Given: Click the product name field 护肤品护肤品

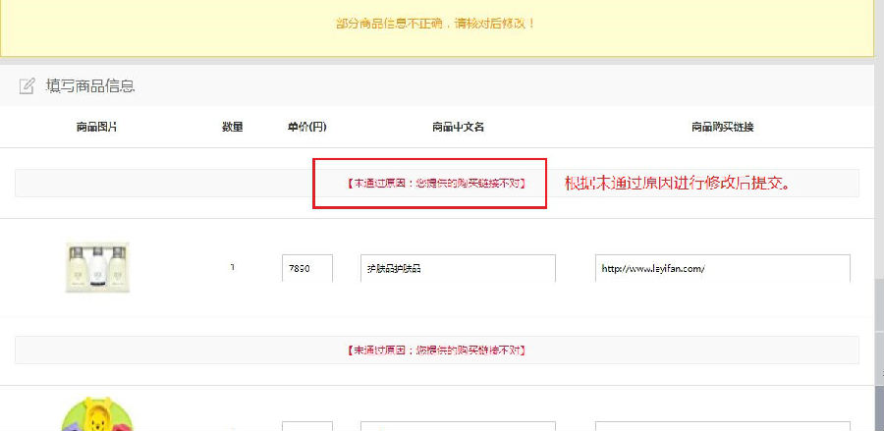Looking at the screenshot, I should 458,268.
